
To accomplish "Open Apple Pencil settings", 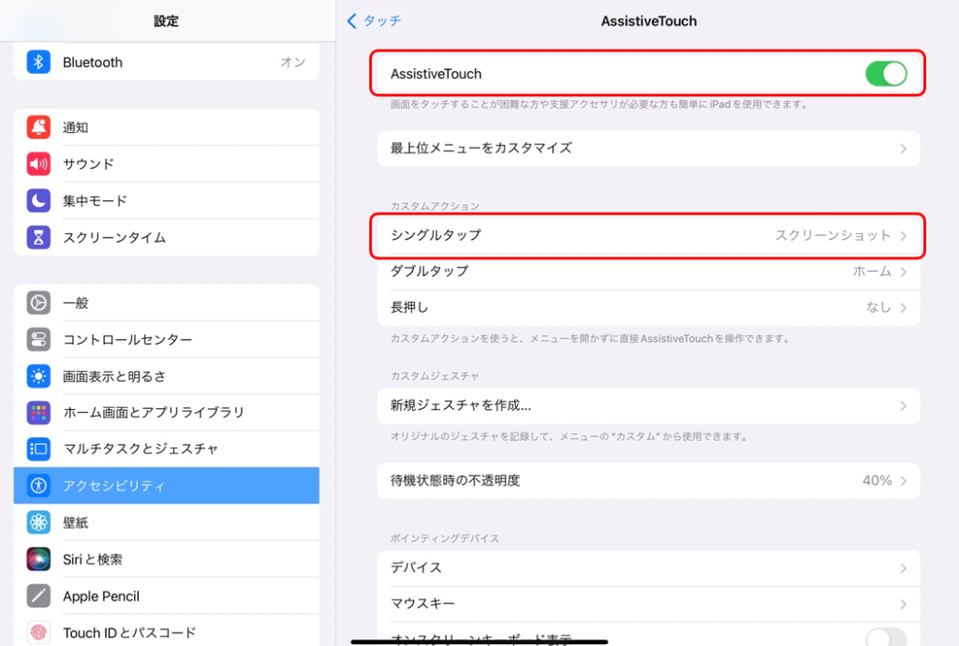I will coord(167,595).
